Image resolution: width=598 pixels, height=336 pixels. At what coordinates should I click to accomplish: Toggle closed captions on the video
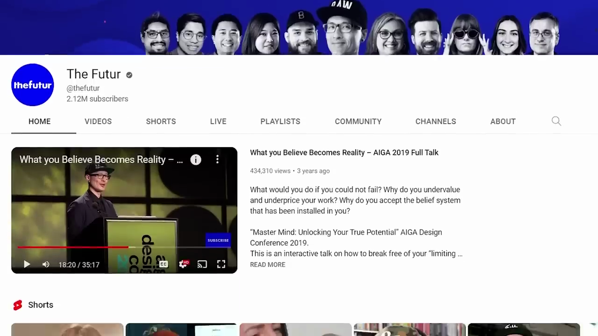click(x=163, y=265)
